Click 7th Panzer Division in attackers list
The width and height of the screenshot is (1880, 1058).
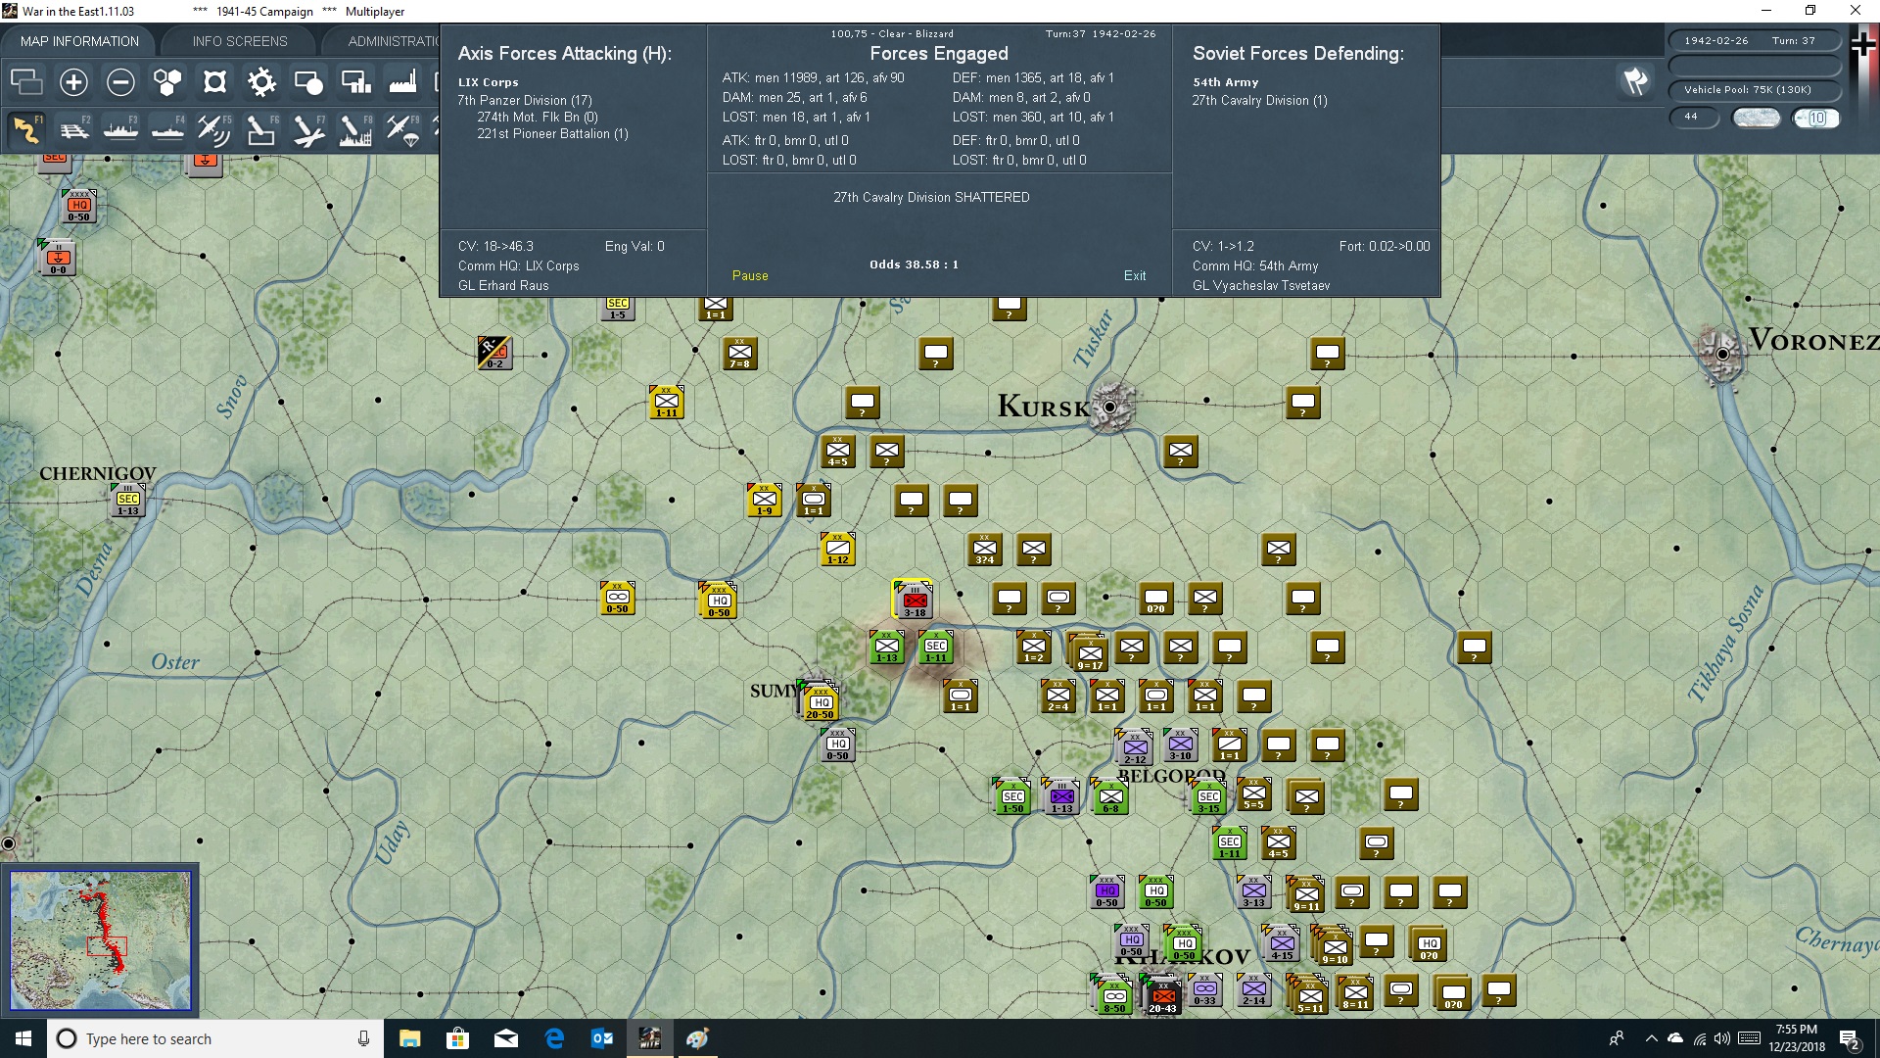click(525, 100)
